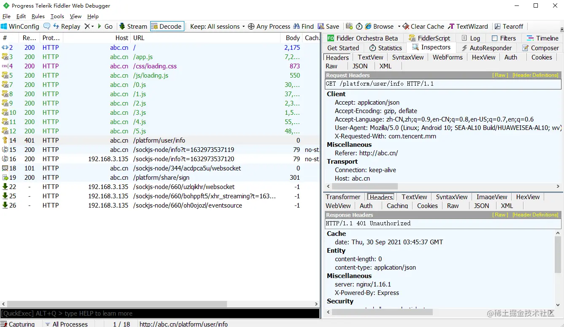Image resolution: width=564 pixels, height=327 pixels.
Task: Click the download arrow icon of session 22
Action: [x=5, y=187]
